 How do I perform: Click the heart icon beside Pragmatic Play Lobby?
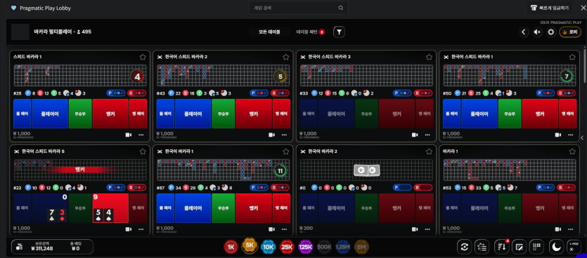(14, 8)
